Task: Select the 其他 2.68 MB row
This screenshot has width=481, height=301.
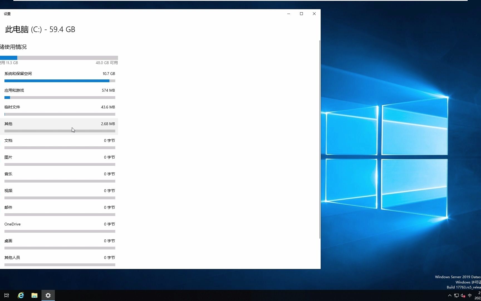Action: (x=59, y=127)
